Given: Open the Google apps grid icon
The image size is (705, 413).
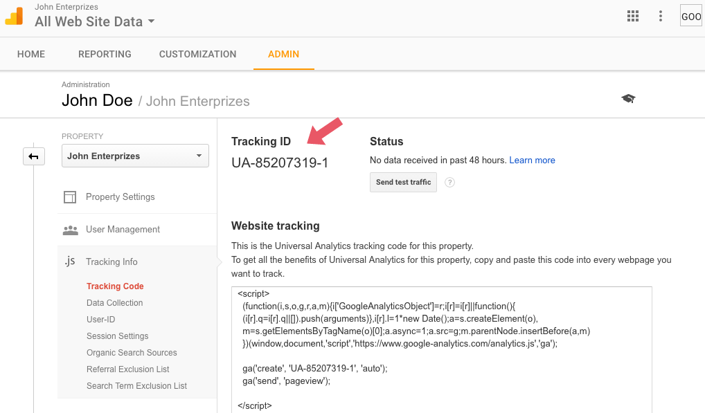Looking at the screenshot, I should pyautogui.click(x=632, y=16).
